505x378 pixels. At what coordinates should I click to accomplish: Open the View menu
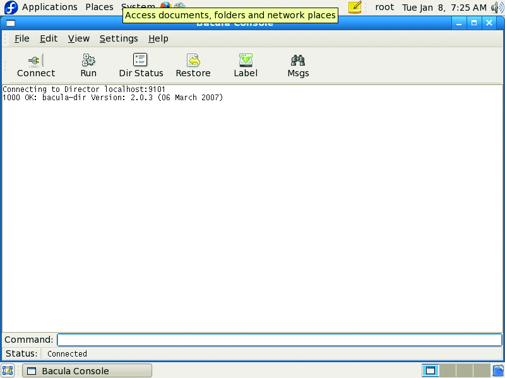79,38
